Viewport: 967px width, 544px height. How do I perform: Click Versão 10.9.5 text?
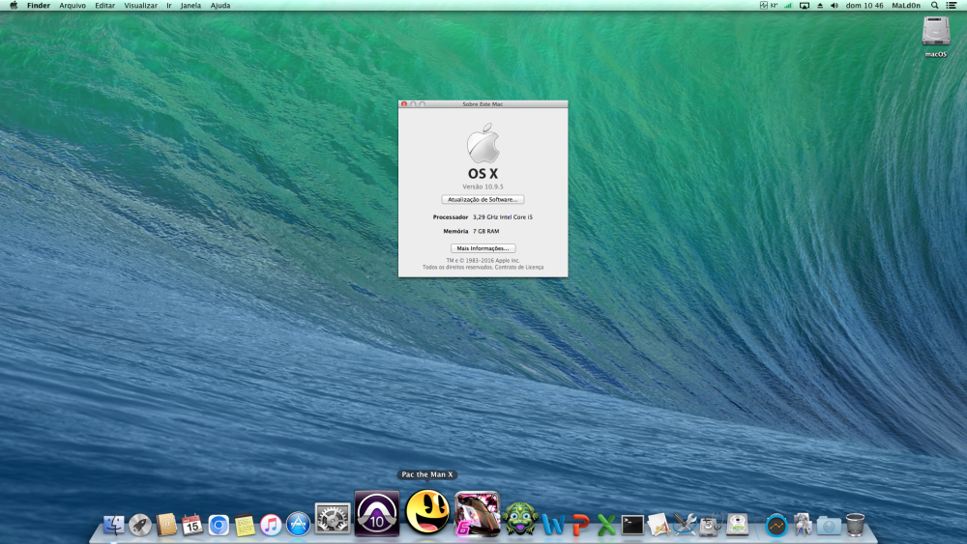pos(483,186)
